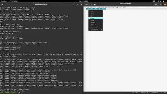This screenshot has width=167, height=94.
Task: Choose Insert Emoji from the context menu
Action: 96,27
